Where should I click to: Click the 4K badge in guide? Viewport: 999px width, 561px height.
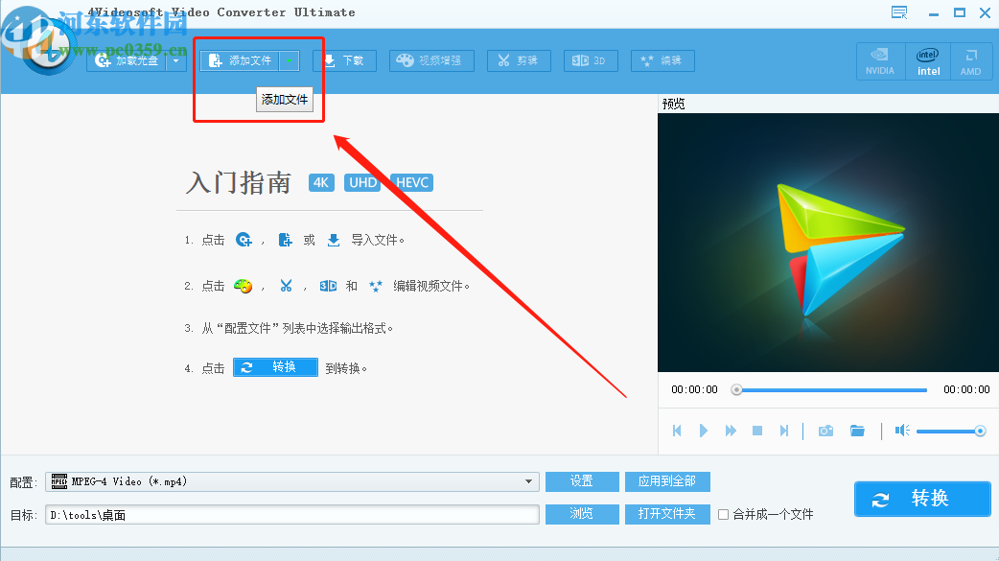[x=321, y=182]
